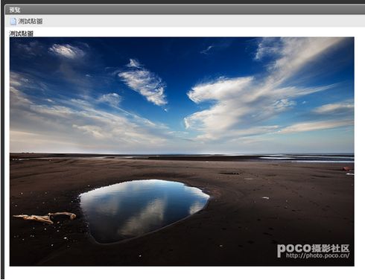The image size is (365, 280).
Task: Click the 預覽 window title
Action: [x=15, y=10]
